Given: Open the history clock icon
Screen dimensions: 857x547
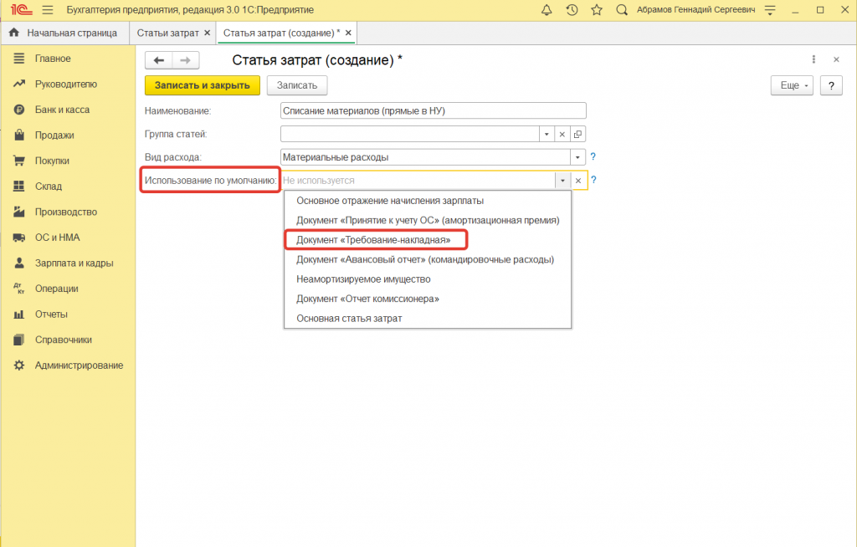Looking at the screenshot, I should point(572,10).
